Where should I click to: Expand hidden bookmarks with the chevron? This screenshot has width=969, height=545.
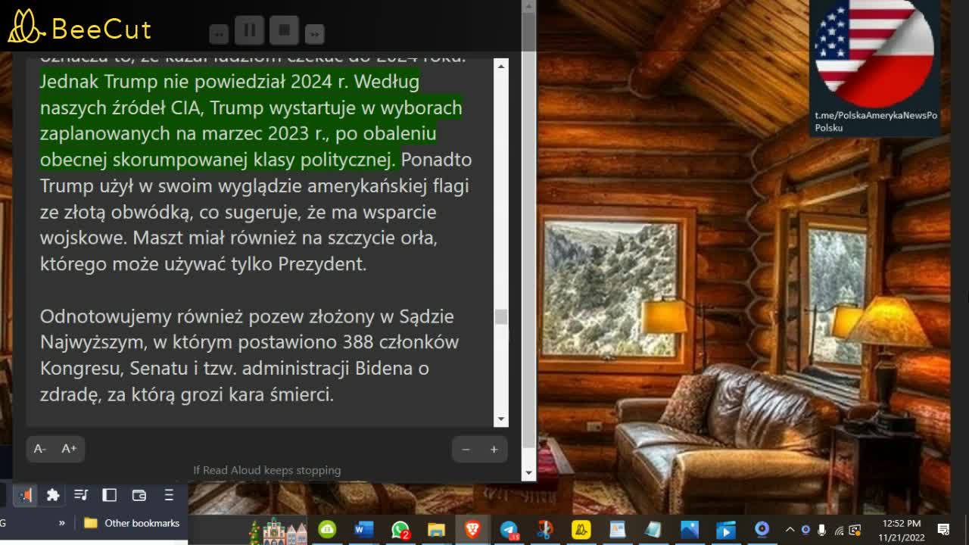pos(62,523)
